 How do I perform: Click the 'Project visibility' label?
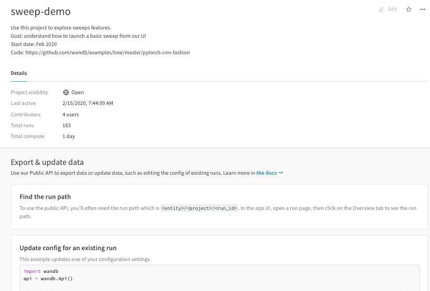(29, 93)
